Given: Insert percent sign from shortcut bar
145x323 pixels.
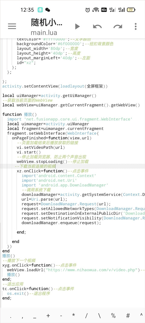Looking at the screenshot, I should pos(113,315).
